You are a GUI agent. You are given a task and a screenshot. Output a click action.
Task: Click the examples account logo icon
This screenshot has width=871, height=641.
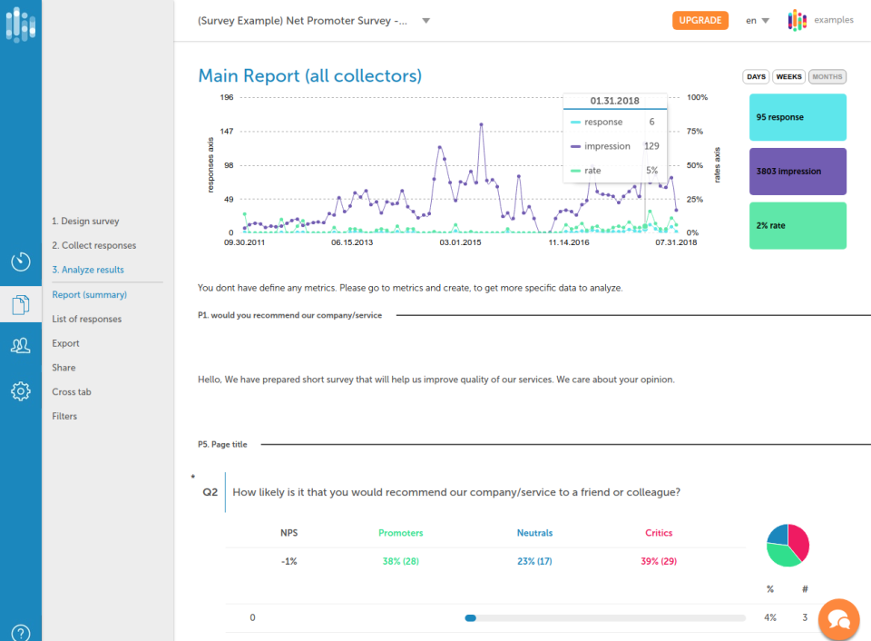point(798,20)
